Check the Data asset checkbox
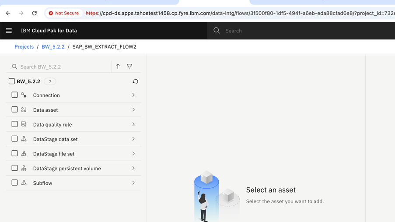Viewport: 395px width, 222px height. (x=14, y=109)
